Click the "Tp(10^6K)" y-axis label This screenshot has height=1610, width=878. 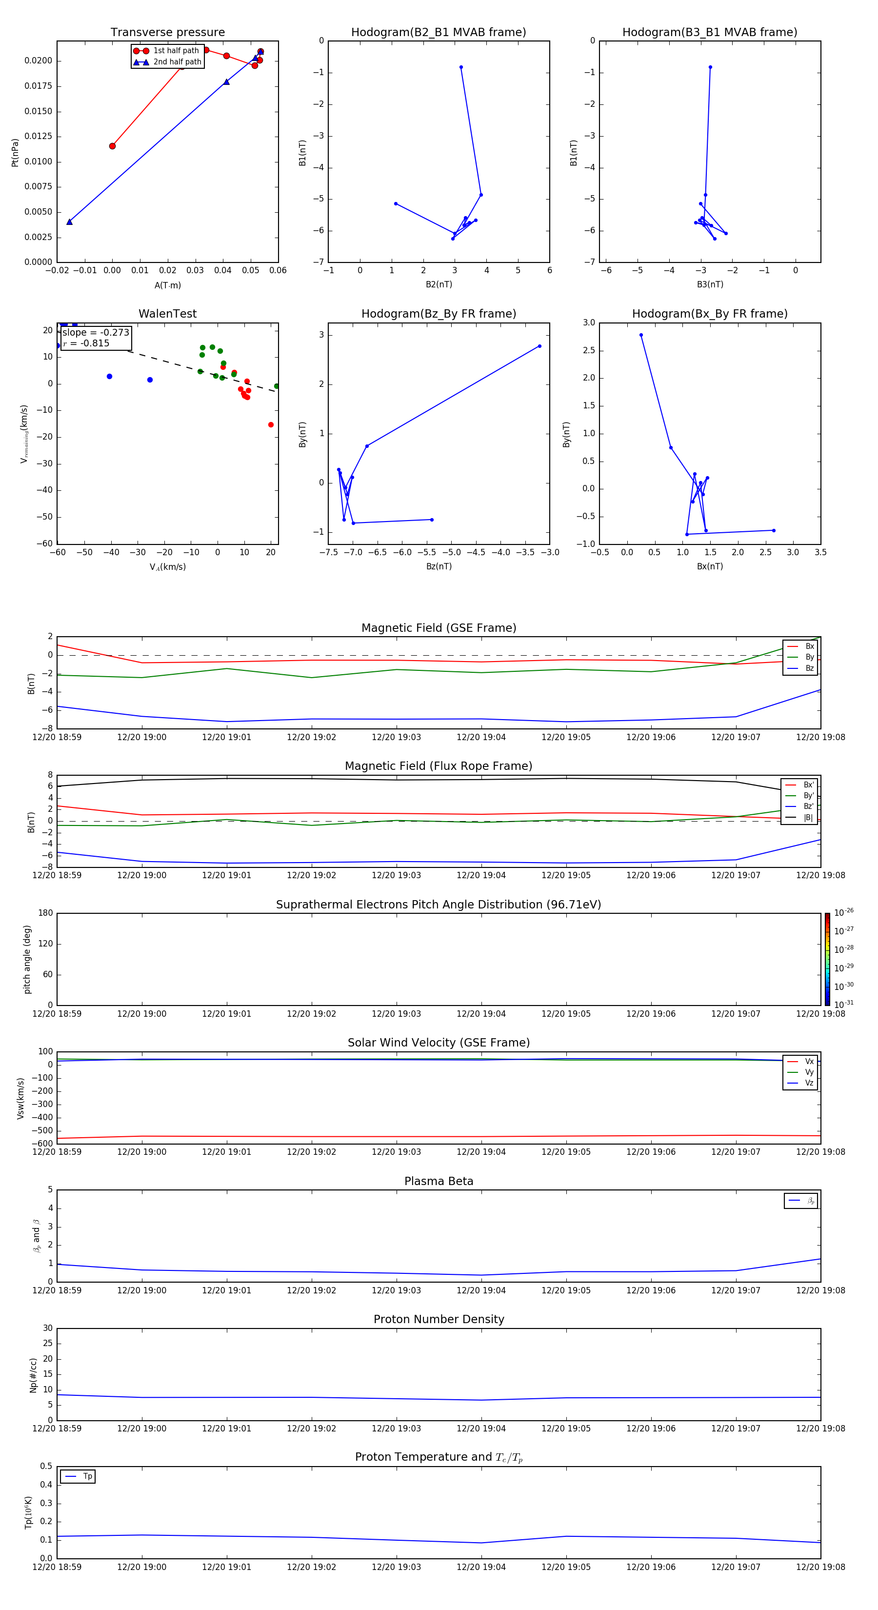coord(28,1512)
